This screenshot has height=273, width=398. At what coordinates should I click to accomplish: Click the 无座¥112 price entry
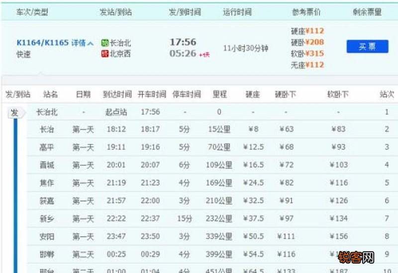[307, 65]
